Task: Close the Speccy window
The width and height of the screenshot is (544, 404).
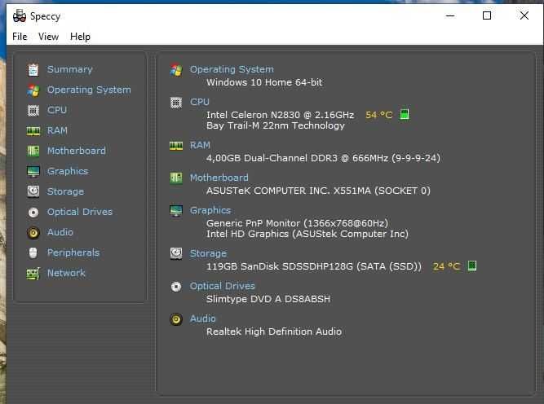Action: [524, 15]
